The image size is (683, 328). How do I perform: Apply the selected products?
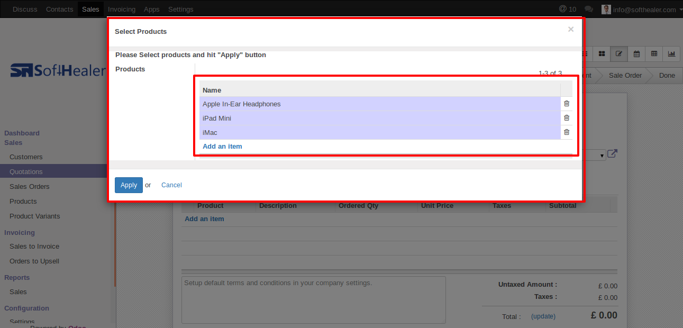tap(129, 185)
